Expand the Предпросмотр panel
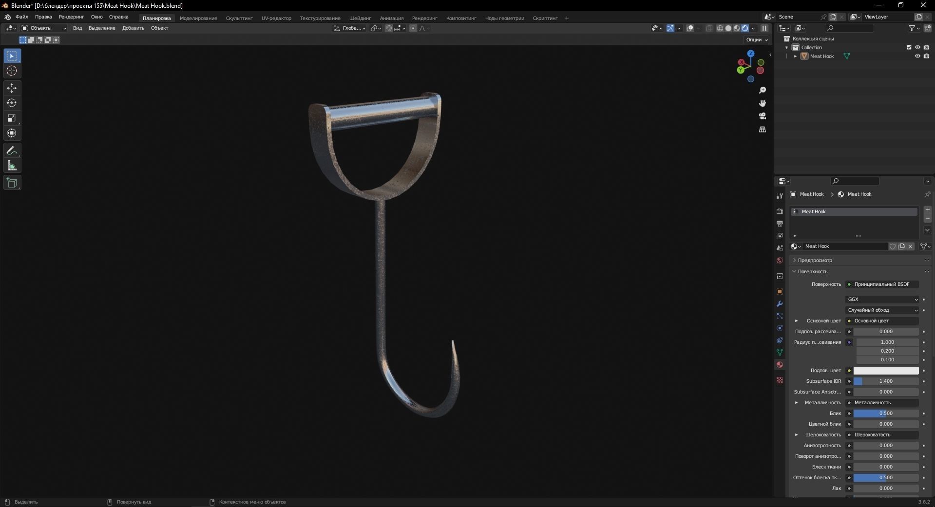Image resolution: width=935 pixels, height=507 pixels. [x=815, y=261]
